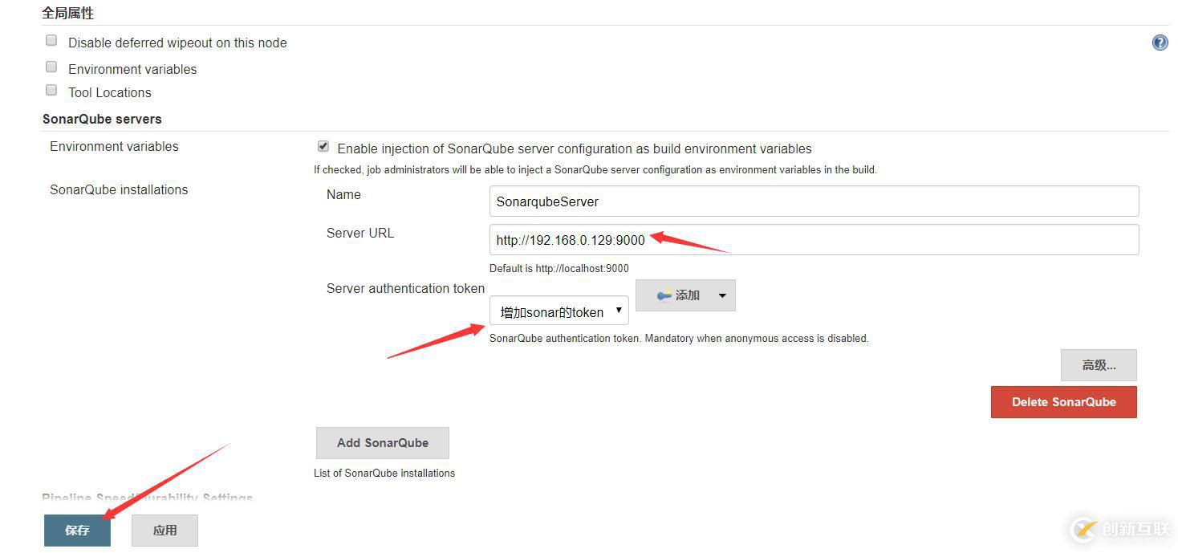
Task: Open the Server authentication token selector
Action: click(559, 311)
